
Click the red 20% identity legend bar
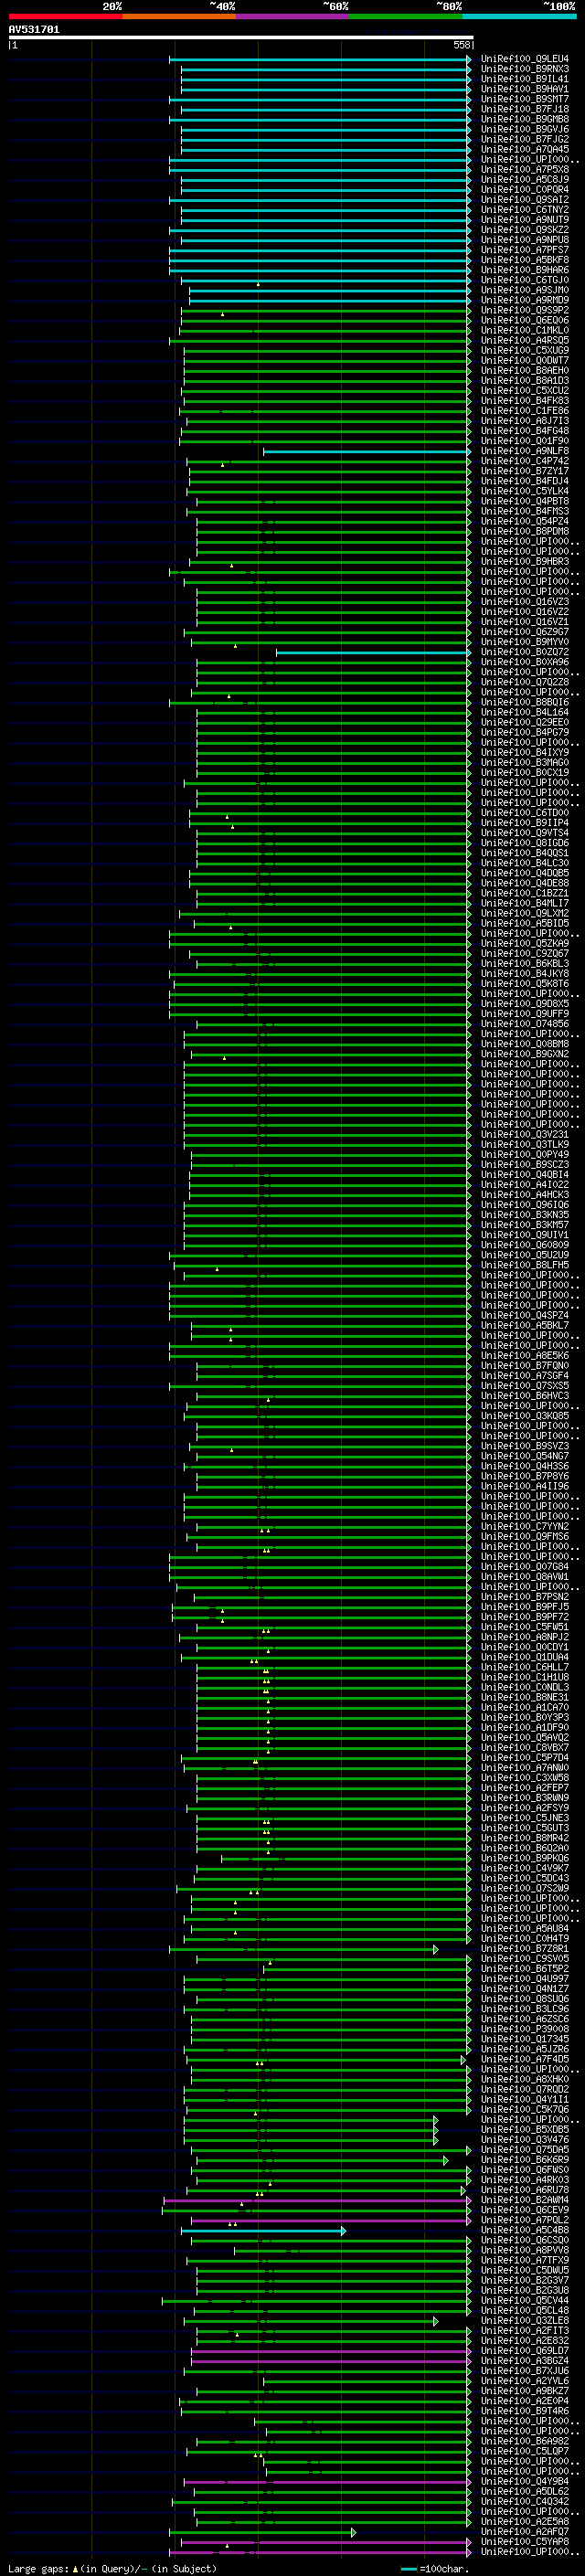65,16
